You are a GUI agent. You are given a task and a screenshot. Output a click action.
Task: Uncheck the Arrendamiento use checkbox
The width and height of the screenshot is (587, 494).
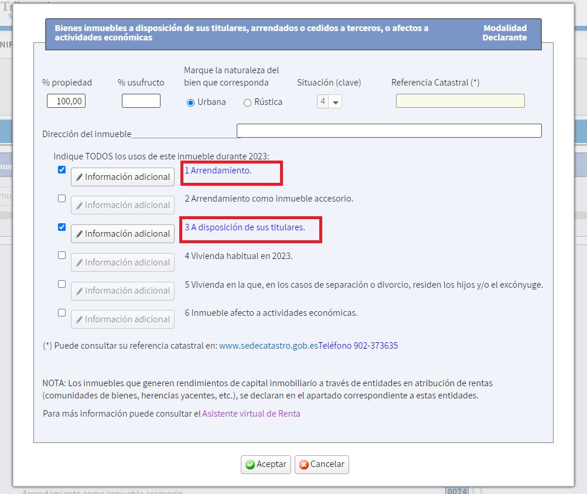coord(62,170)
